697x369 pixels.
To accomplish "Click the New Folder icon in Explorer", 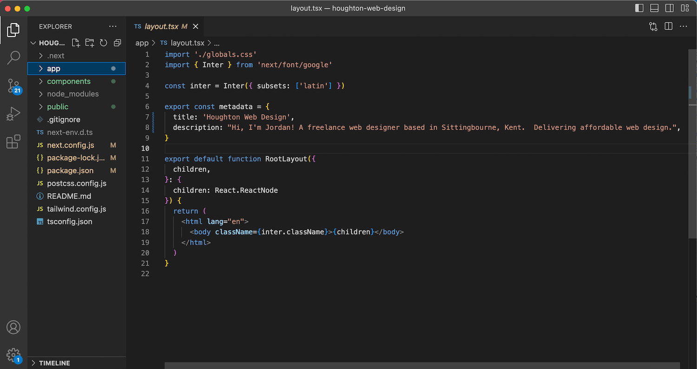I will point(90,43).
